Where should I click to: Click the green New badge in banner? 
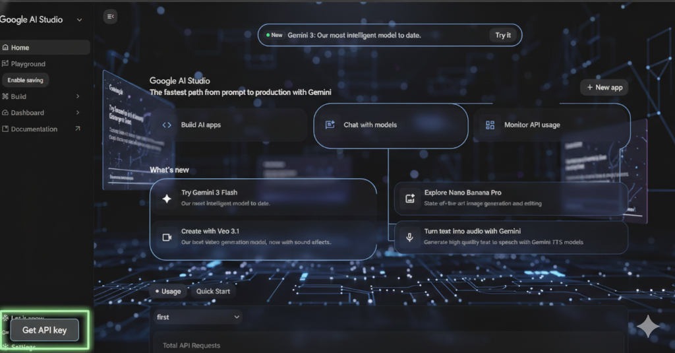[x=274, y=36]
